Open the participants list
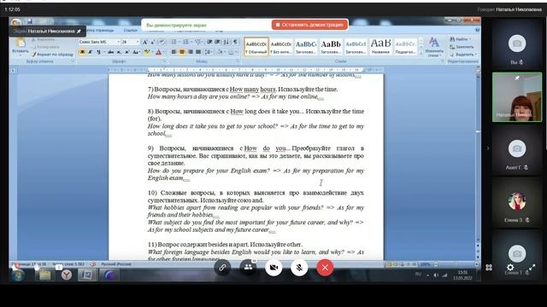This screenshot has height=307, width=547. click(x=248, y=267)
